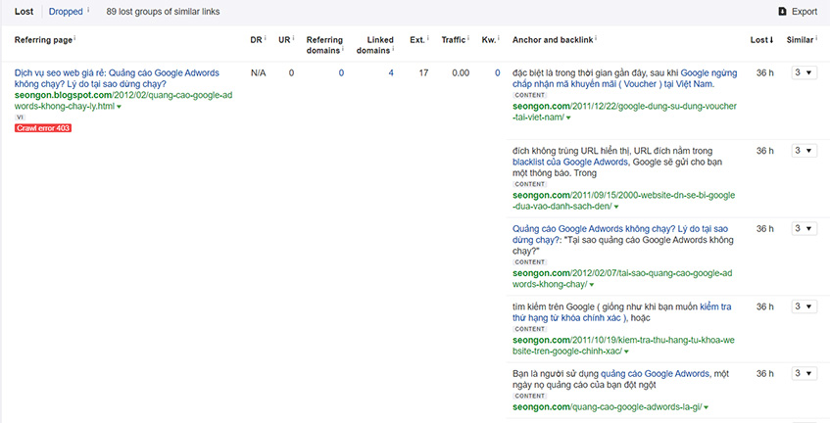Screen dimensions: 830x423
Task: Expand the khong-chay URL dropdown arrow
Action: coord(591,285)
